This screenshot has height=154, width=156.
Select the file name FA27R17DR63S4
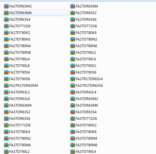89,86
